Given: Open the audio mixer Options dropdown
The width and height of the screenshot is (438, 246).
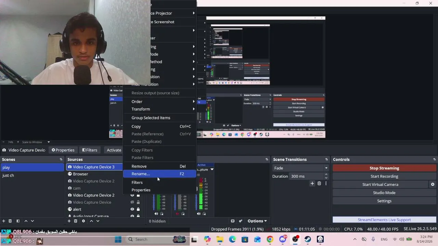Looking at the screenshot, I should coord(257,221).
